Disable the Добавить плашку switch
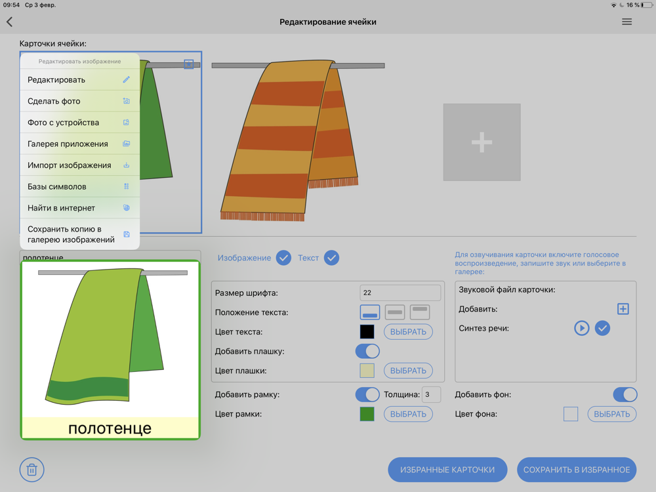Screen dimensions: 656x492 tap(367, 351)
